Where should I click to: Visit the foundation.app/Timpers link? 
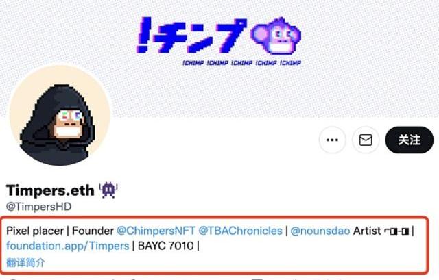coord(67,246)
